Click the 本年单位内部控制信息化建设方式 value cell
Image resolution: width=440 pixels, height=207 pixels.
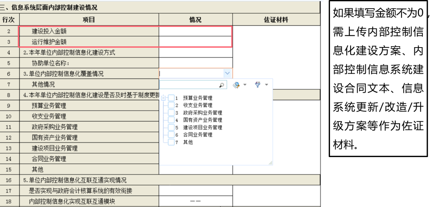[196, 53]
